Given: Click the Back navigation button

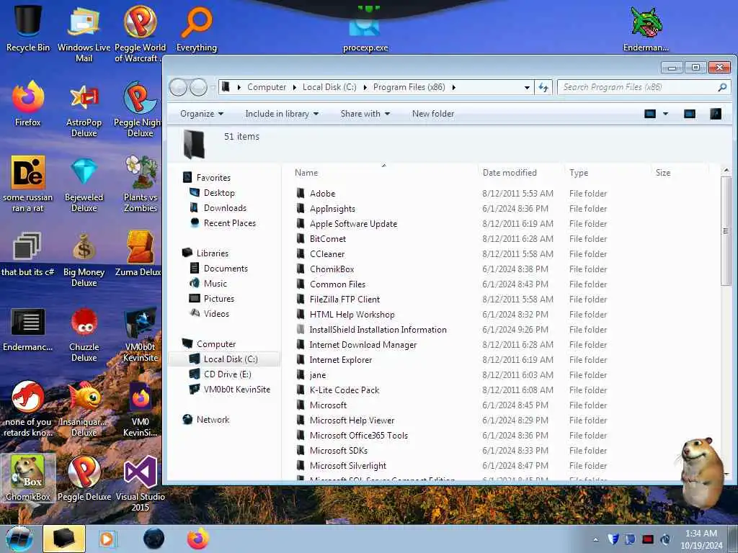Looking at the screenshot, I should point(179,87).
